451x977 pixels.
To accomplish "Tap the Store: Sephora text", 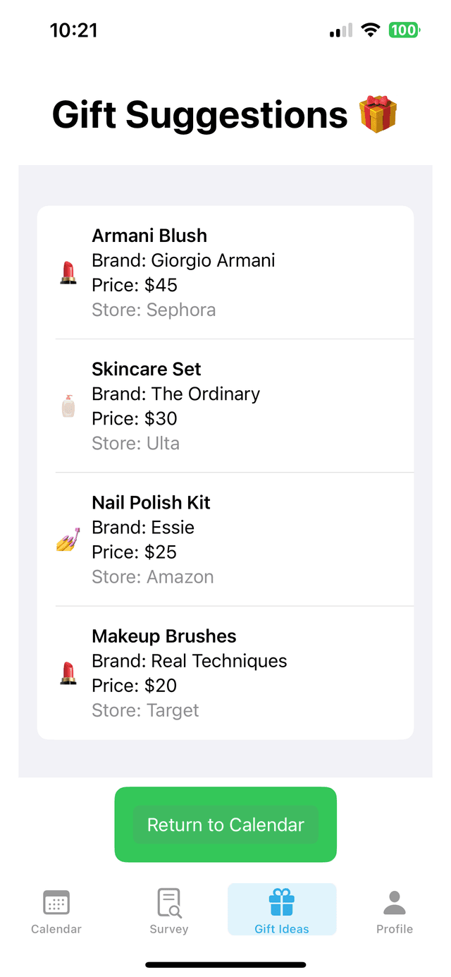I will tap(154, 310).
